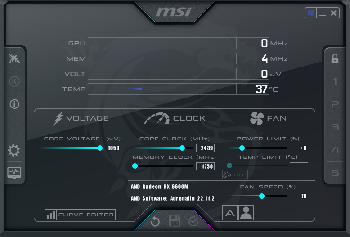Select profile slot 3
The width and height of the screenshot is (350, 237).
[335, 127]
